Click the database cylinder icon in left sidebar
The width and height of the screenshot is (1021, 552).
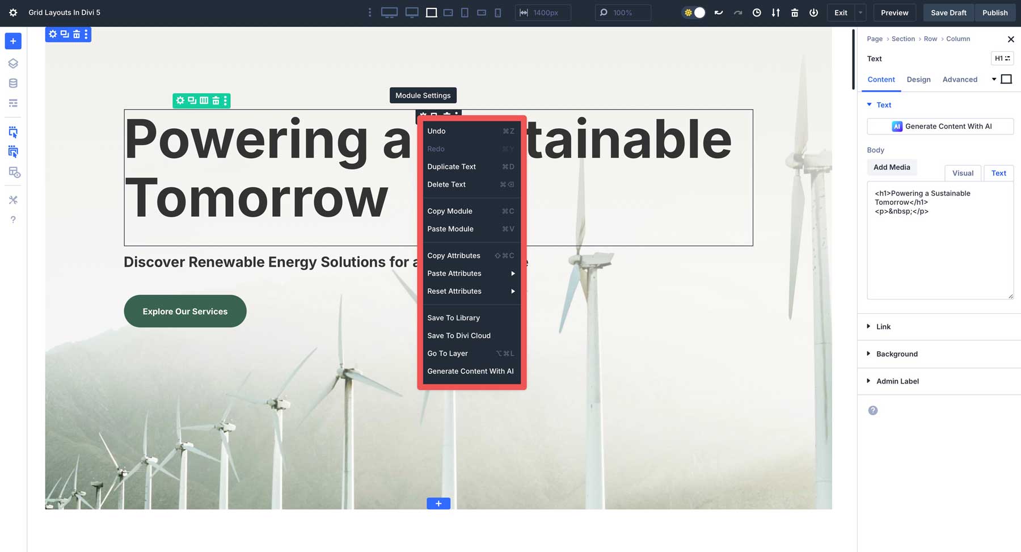pyautogui.click(x=13, y=83)
